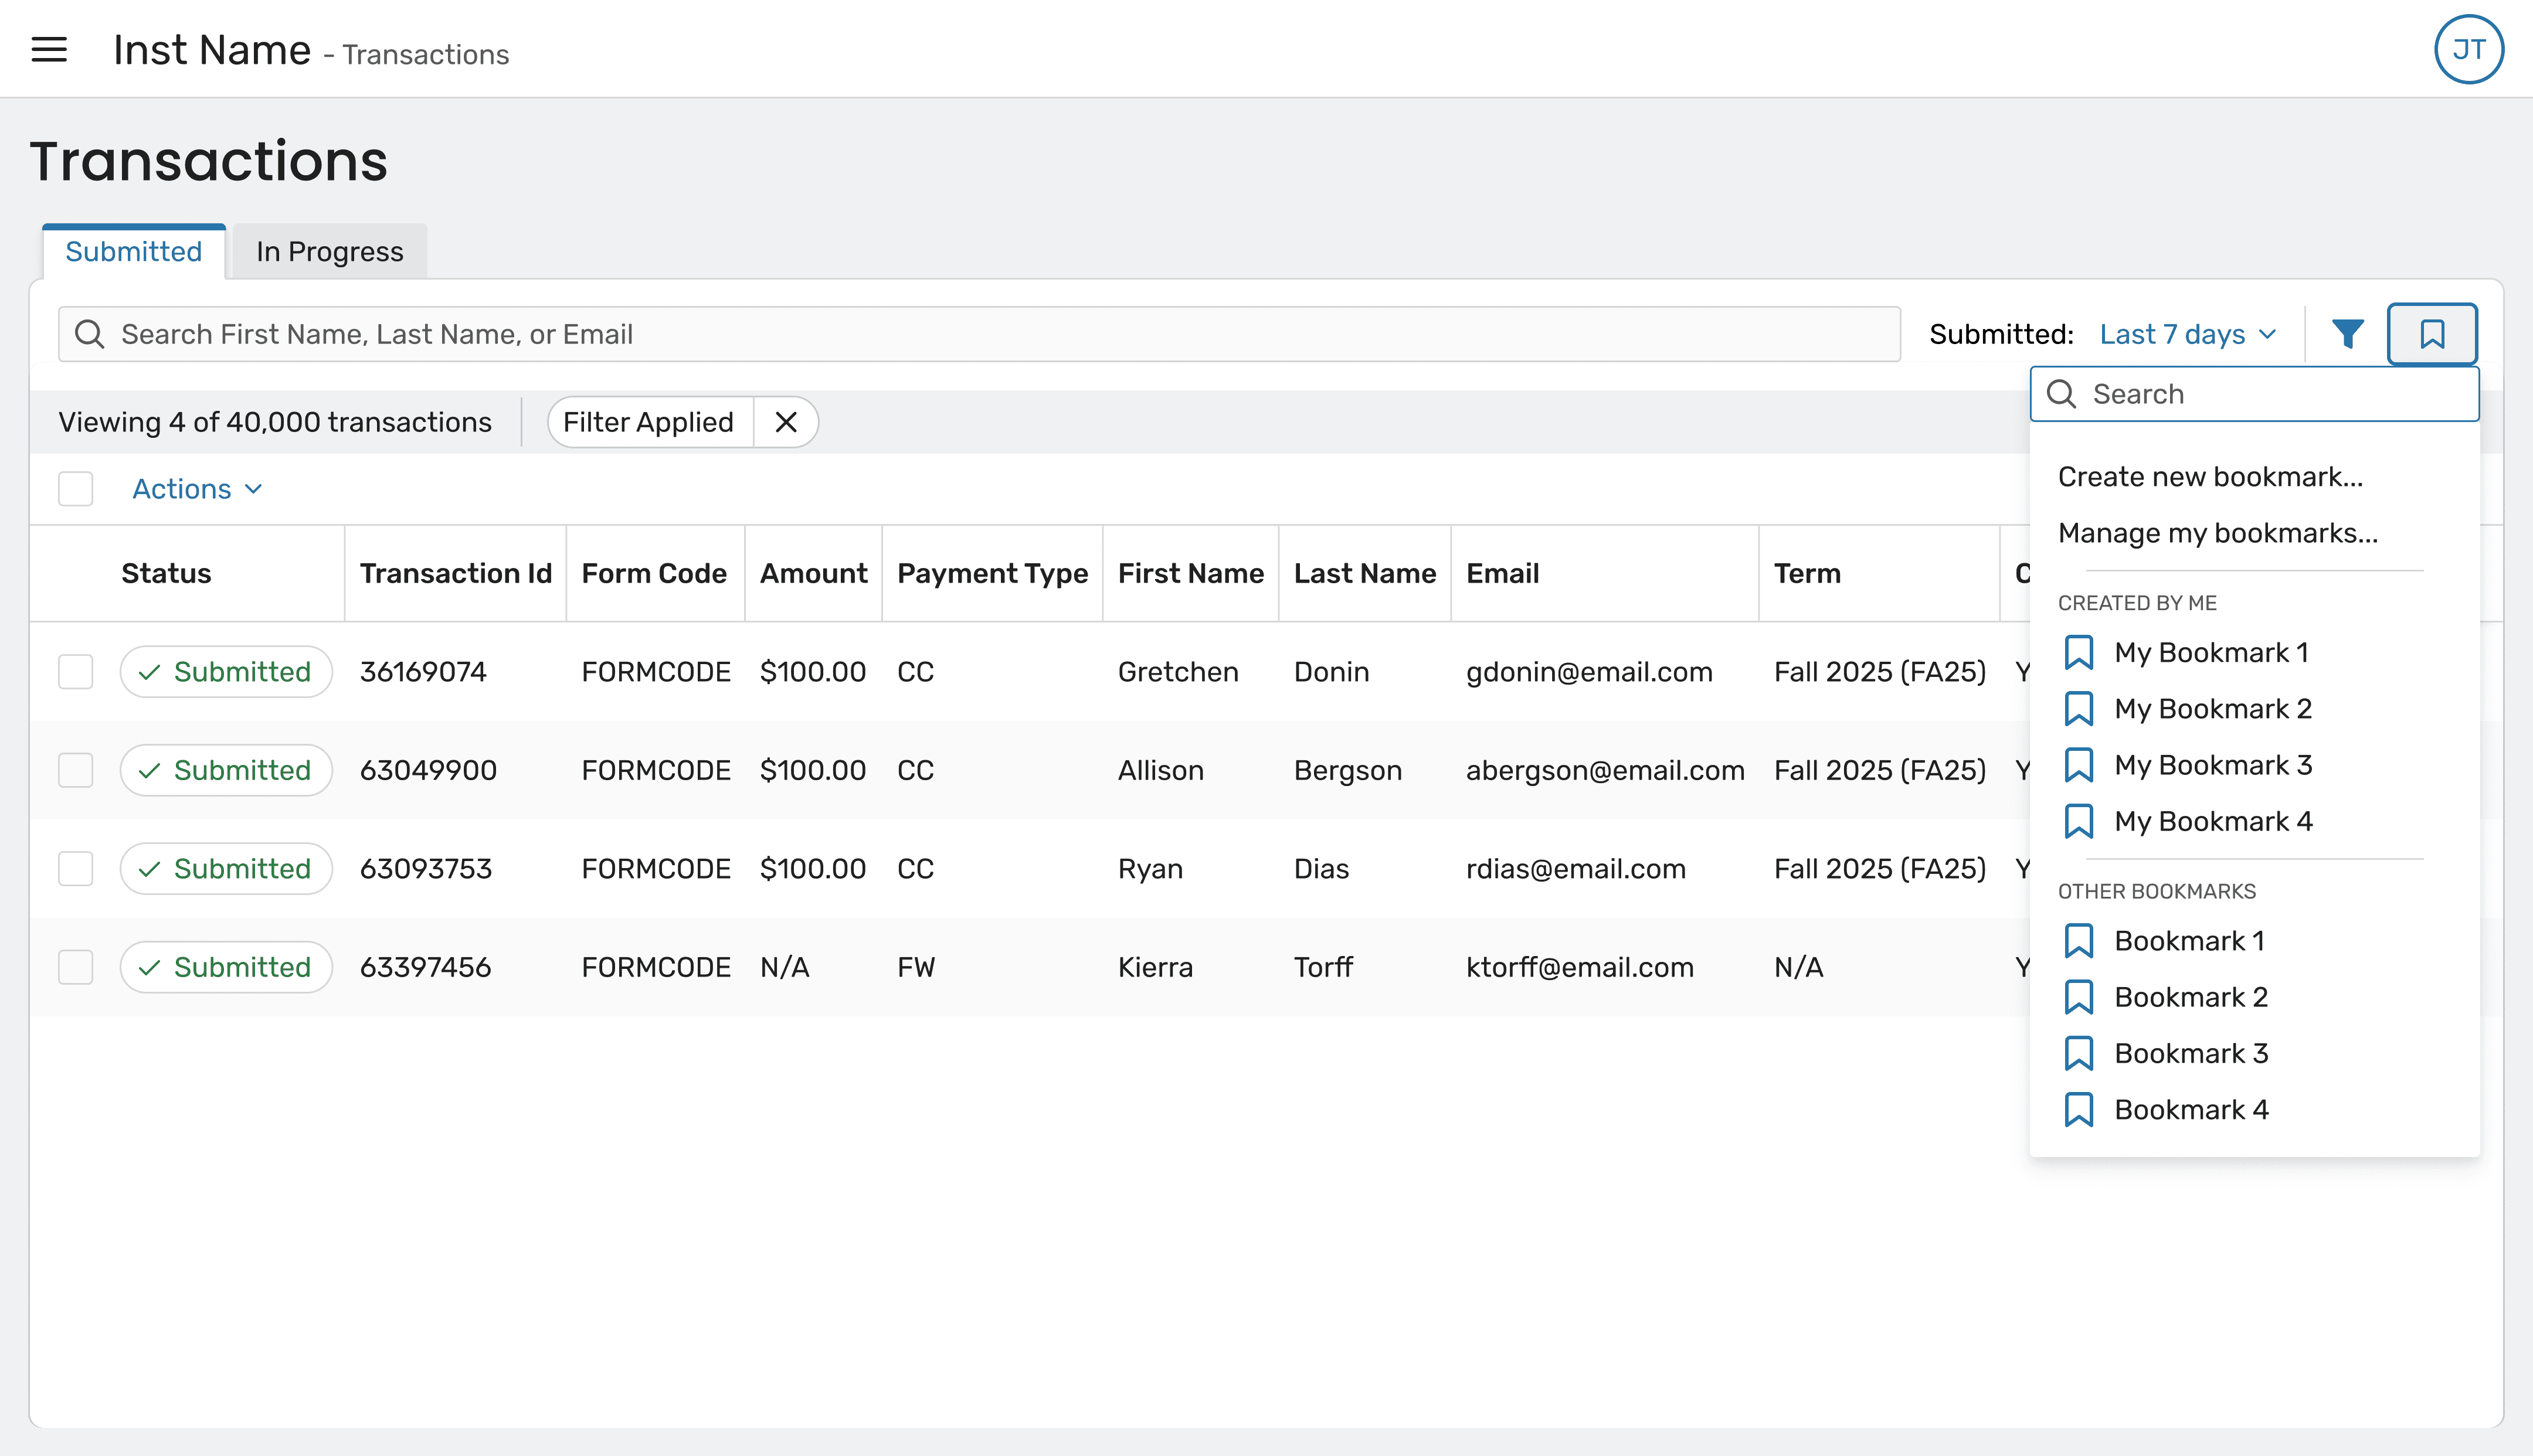
Task: Toggle the bookmarks button in toolbar
Action: click(2431, 334)
